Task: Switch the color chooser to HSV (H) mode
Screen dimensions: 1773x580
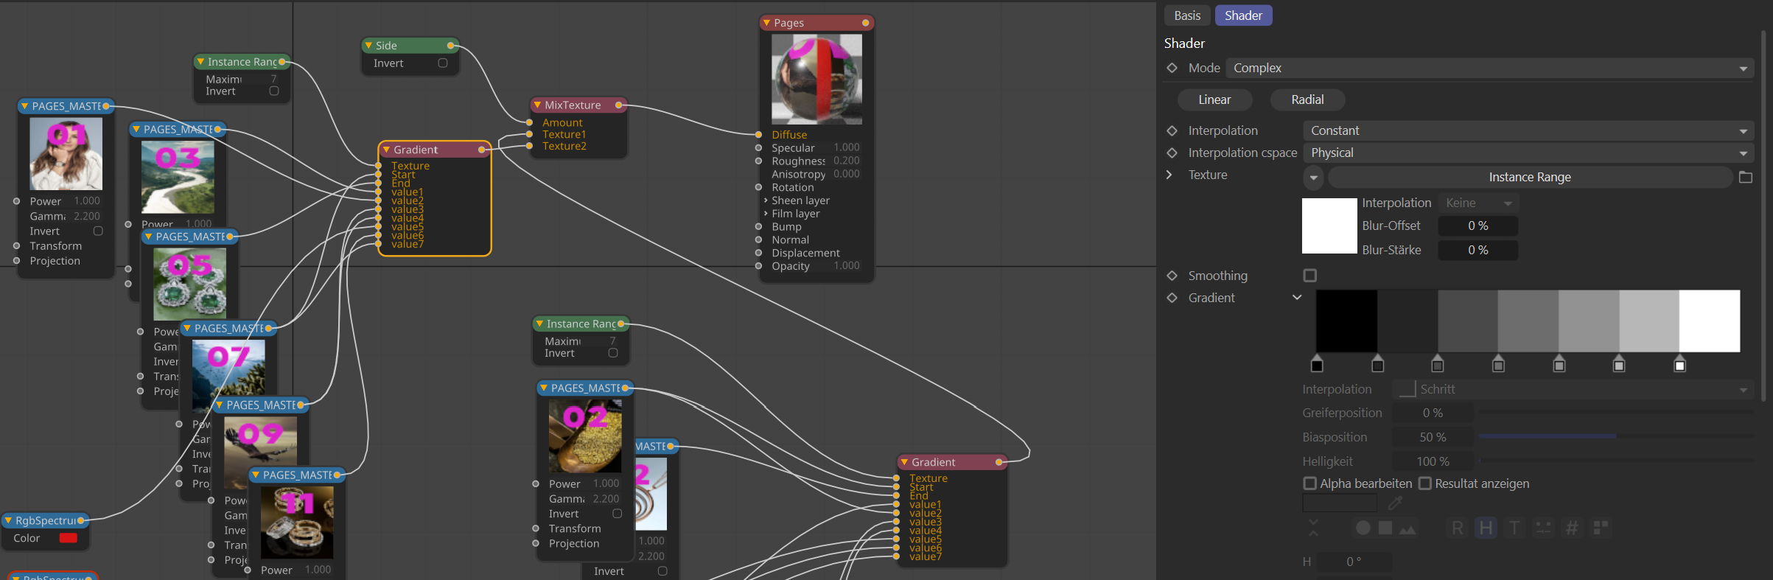Action: (1486, 528)
